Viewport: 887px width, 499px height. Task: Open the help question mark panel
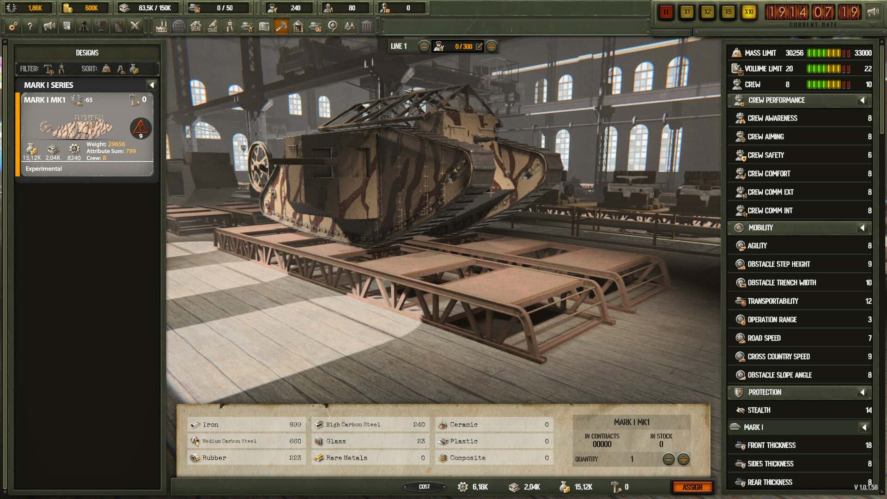click(31, 26)
